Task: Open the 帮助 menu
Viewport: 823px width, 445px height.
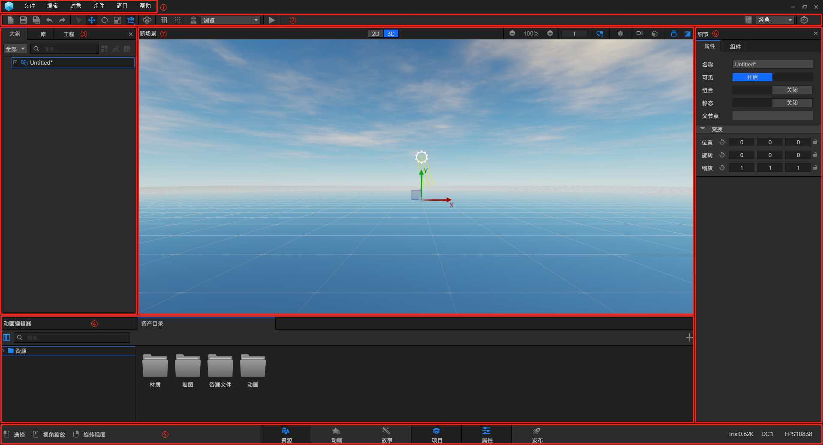Action: (145, 6)
